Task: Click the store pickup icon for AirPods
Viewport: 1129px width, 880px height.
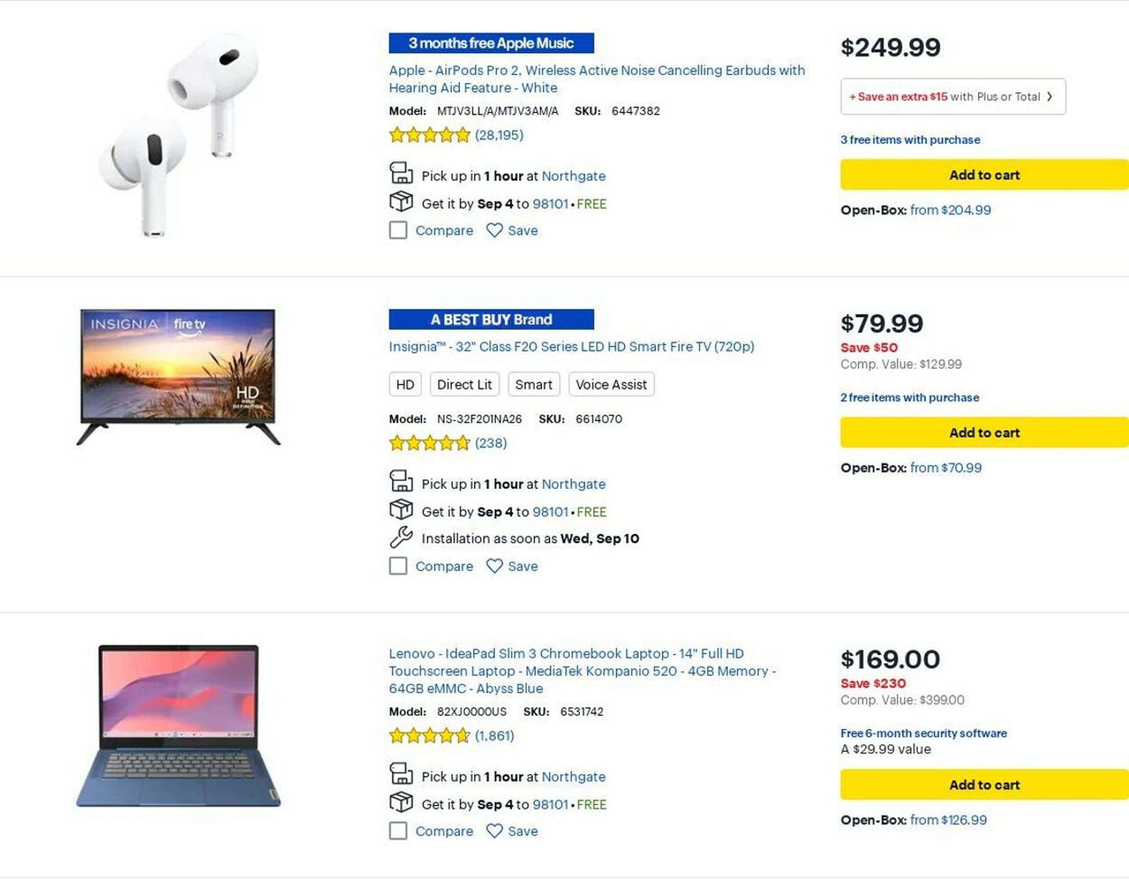Action: click(x=401, y=173)
